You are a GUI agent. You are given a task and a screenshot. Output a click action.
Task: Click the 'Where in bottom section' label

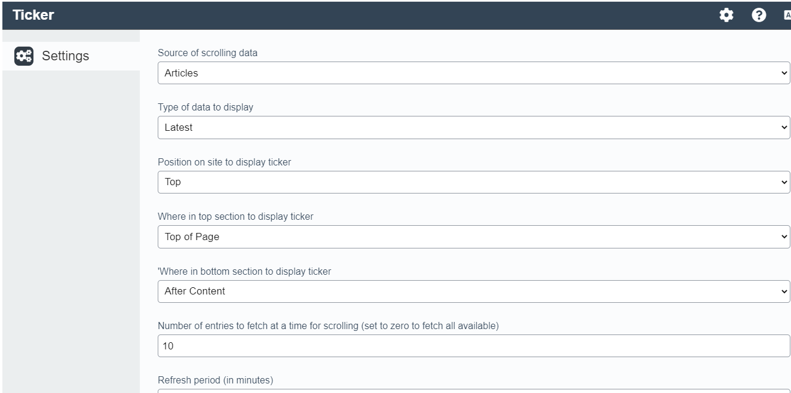pos(244,272)
